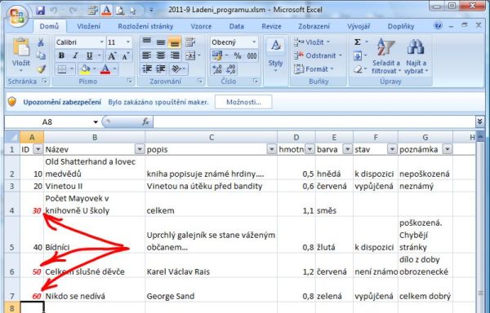Toggle wrap text icon

click(x=190, y=42)
